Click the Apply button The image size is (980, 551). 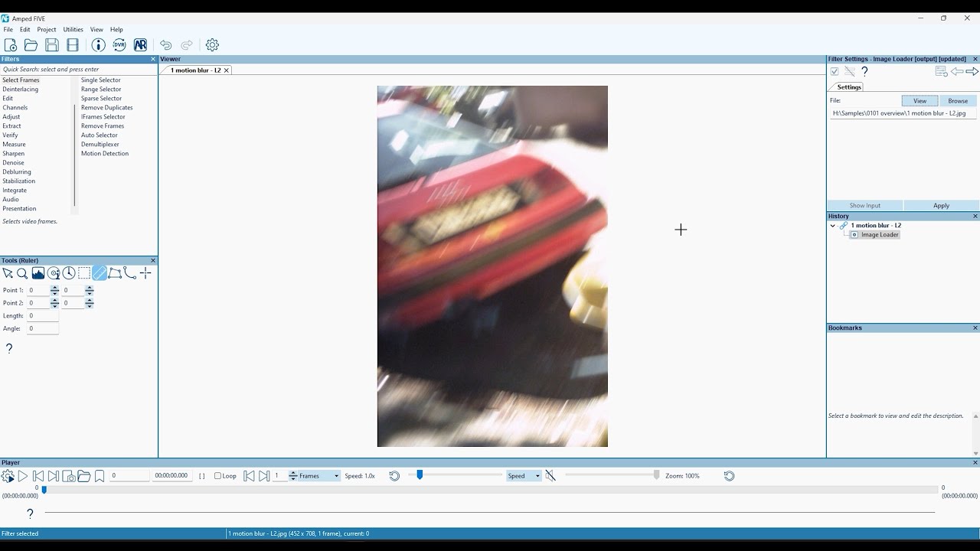[x=941, y=206]
